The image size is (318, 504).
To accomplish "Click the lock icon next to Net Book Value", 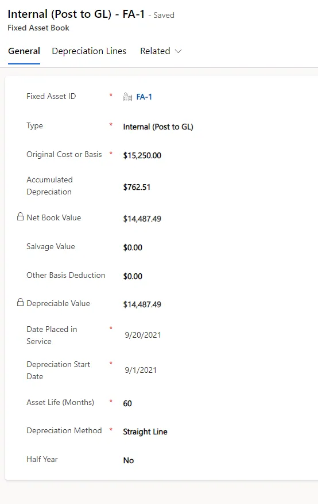I will tap(20, 217).
